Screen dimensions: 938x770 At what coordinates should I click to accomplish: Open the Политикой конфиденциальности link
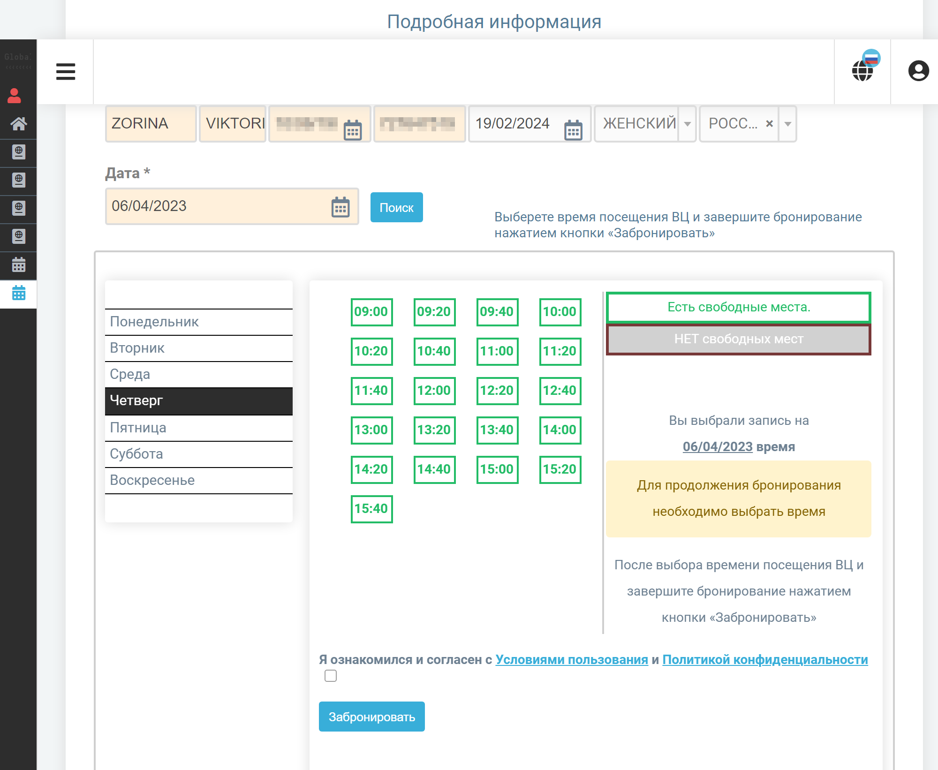click(x=765, y=660)
